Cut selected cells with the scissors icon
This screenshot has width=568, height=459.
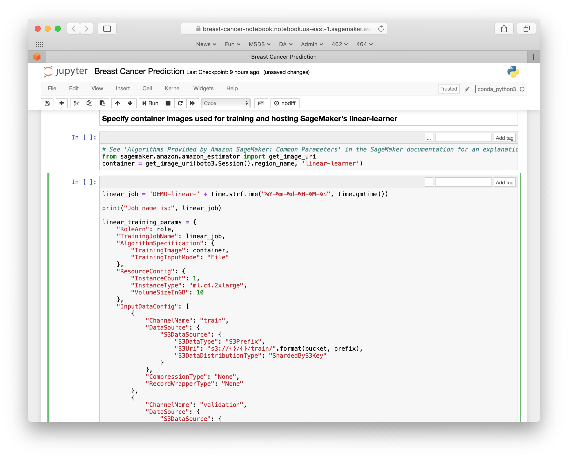tap(77, 103)
